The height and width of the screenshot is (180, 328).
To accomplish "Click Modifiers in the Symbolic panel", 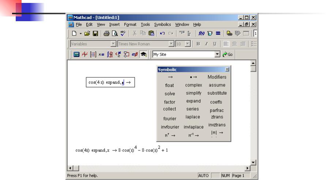I will [x=217, y=77].
